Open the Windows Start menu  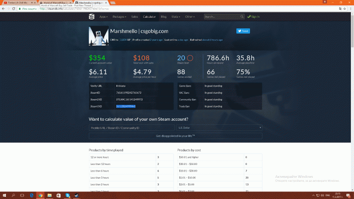click(x=4, y=195)
